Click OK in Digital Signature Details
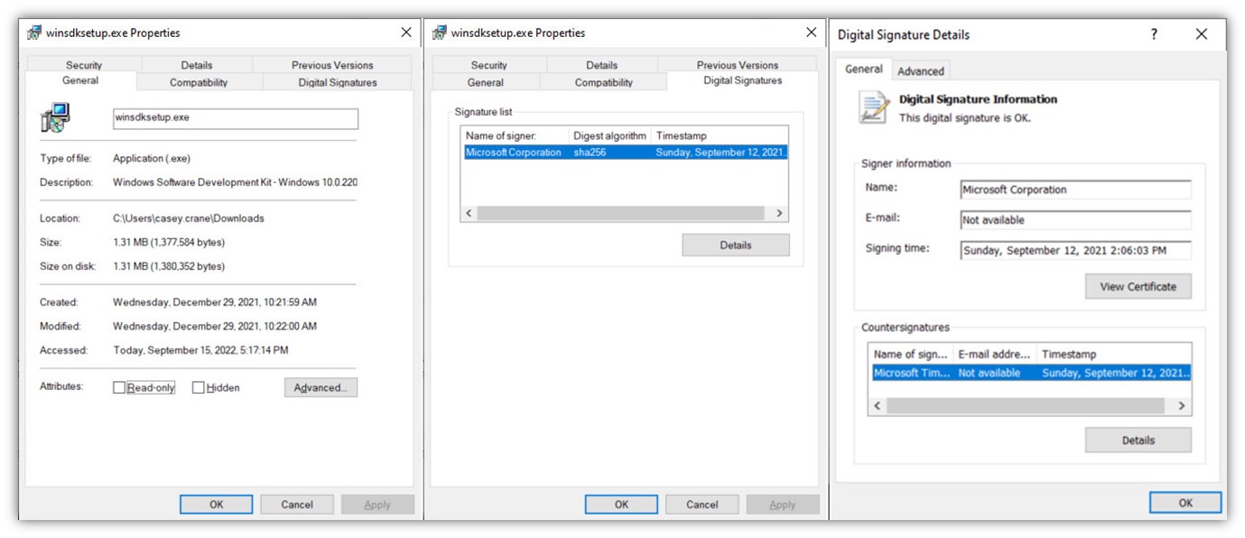The image size is (1245, 538). click(x=1185, y=503)
